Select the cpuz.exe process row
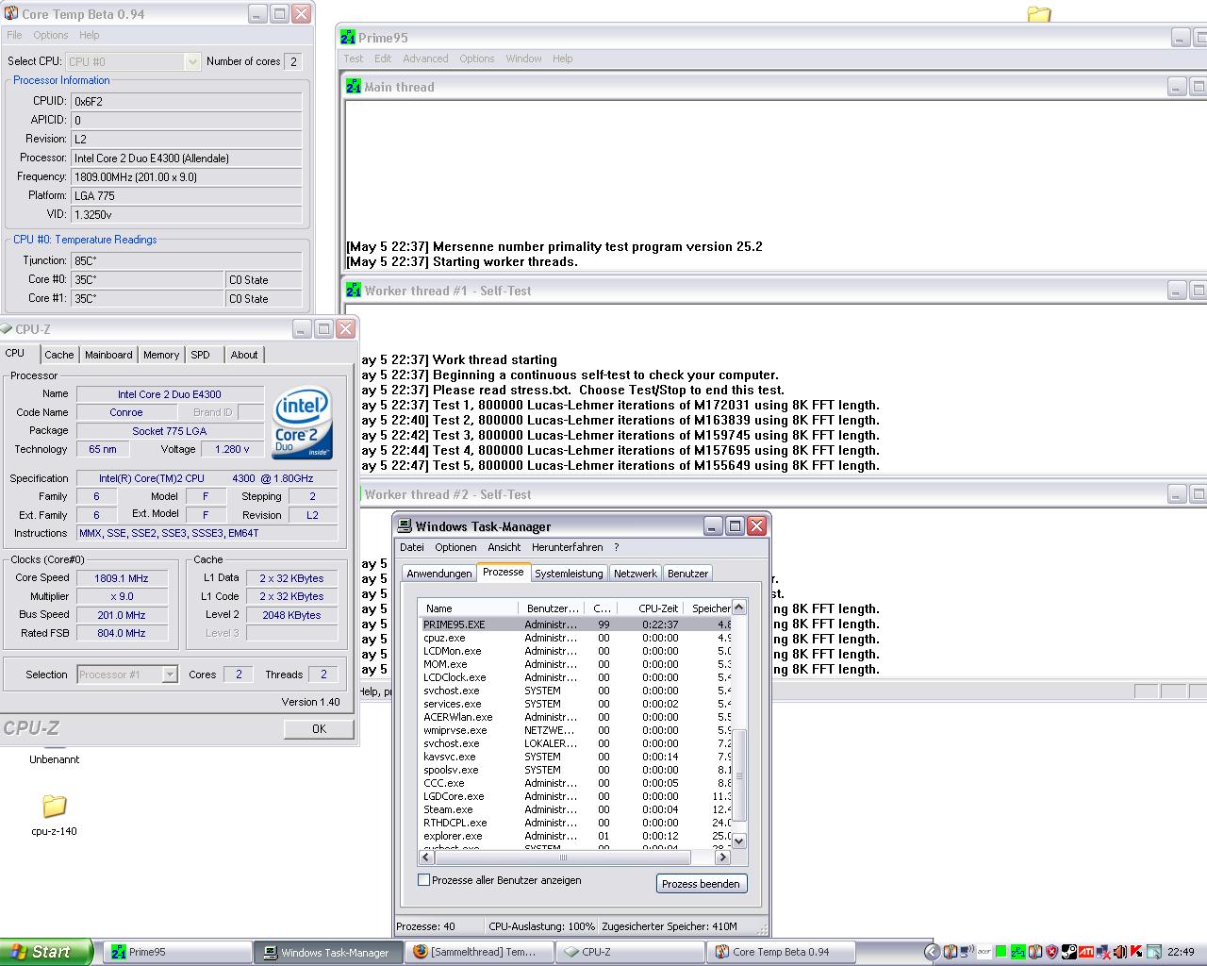Viewport: 1207px width, 966px height. click(575, 638)
